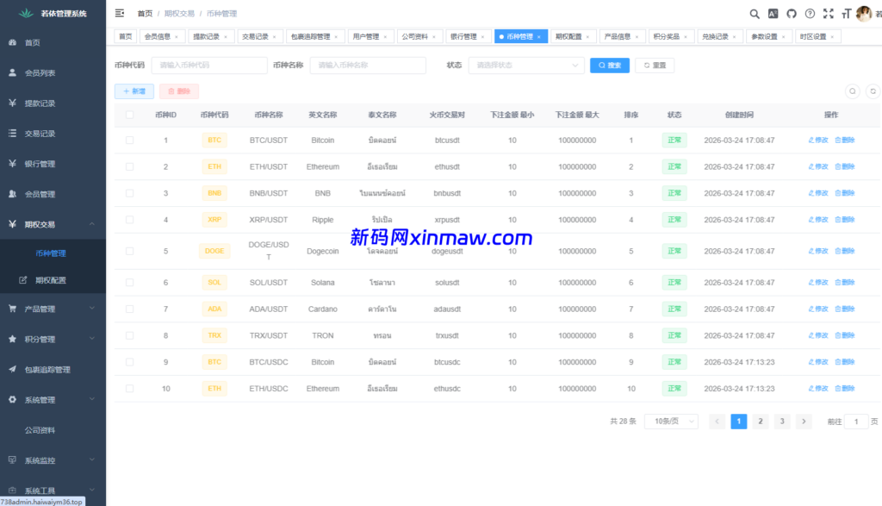Screen dimensions: 882x506
Task: Click the red 删除 batch delete button
Action: [x=179, y=91]
